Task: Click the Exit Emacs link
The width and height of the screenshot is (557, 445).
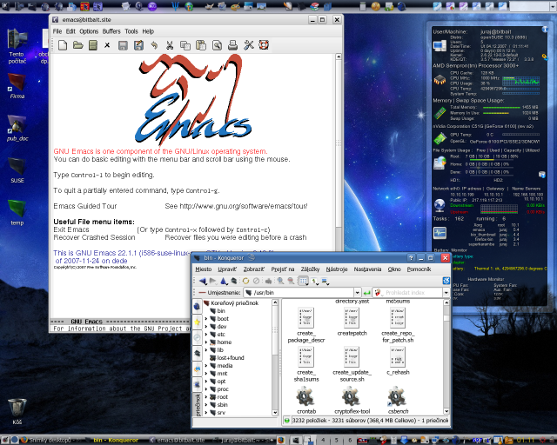Action: (x=71, y=229)
